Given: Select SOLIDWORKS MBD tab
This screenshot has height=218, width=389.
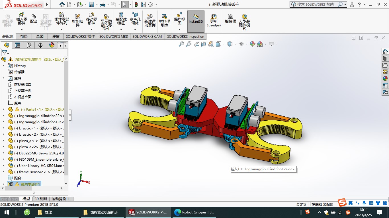Looking at the screenshot, I should (114, 36).
